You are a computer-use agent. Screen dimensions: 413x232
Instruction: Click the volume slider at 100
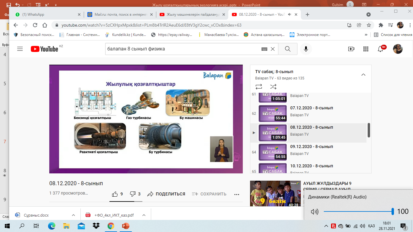pyautogui.click(x=392, y=211)
